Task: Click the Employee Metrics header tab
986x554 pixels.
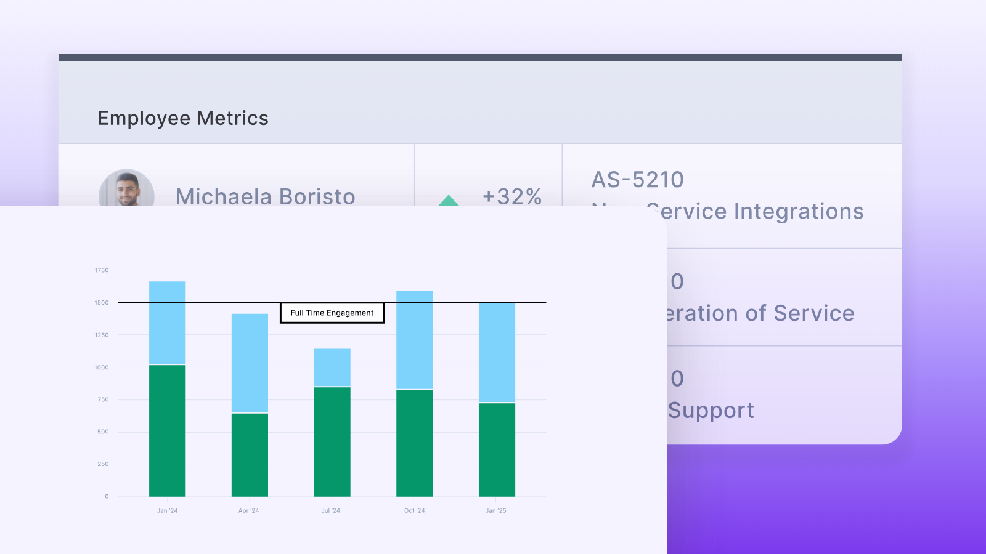Action: coord(183,118)
